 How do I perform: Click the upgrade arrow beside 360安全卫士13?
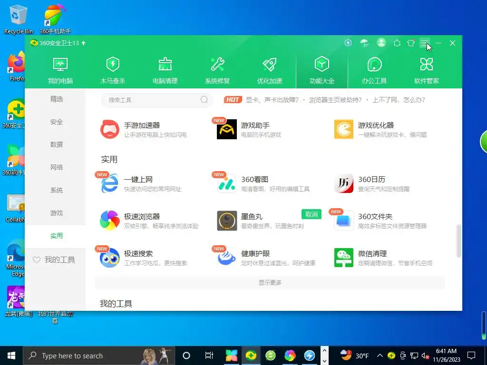pyautogui.click(x=84, y=43)
